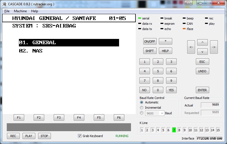Click the Requested baud rate field
The image size is (227, 144).
click(x=210, y=113)
